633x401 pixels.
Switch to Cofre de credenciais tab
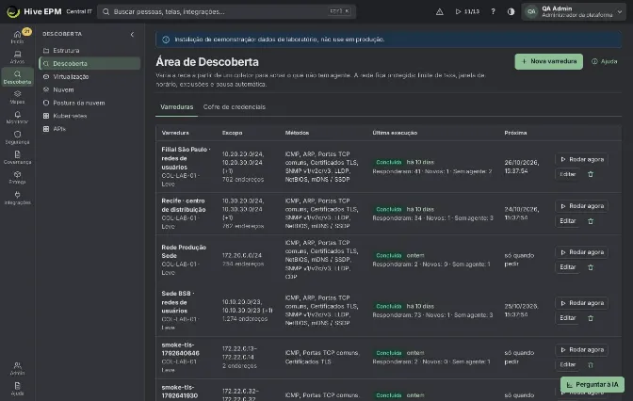[235, 107]
